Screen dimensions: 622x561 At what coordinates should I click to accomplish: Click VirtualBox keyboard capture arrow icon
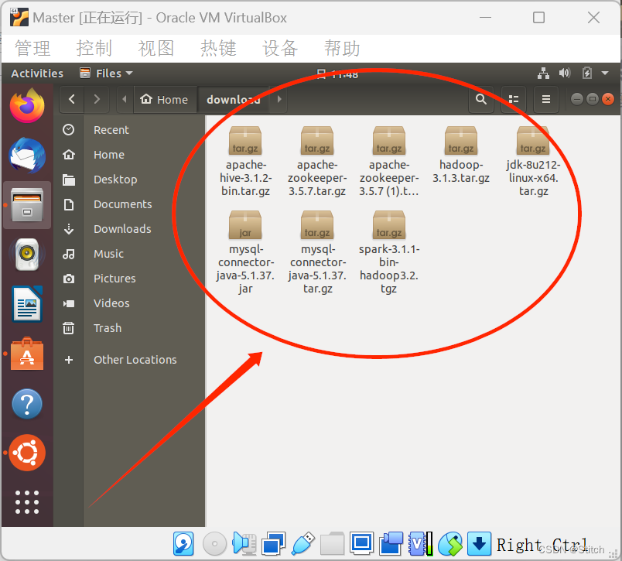(x=479, y=543)
